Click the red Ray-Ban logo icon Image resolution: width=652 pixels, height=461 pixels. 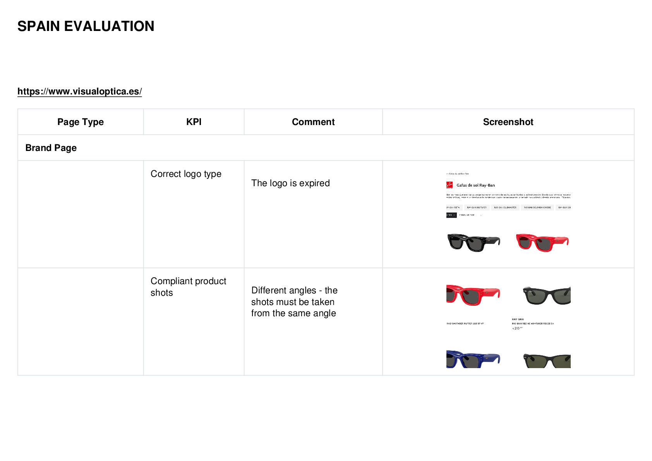point(450,185)
